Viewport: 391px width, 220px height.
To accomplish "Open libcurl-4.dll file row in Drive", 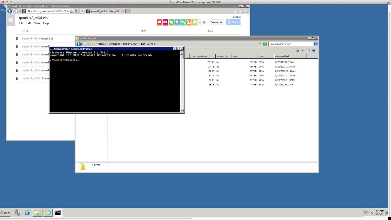I will pos(46,38).
